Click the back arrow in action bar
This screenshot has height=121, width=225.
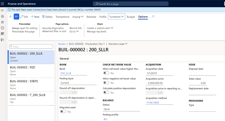[x=11, y=17]
